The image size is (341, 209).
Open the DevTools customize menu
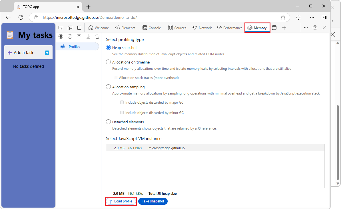(306, 27)
